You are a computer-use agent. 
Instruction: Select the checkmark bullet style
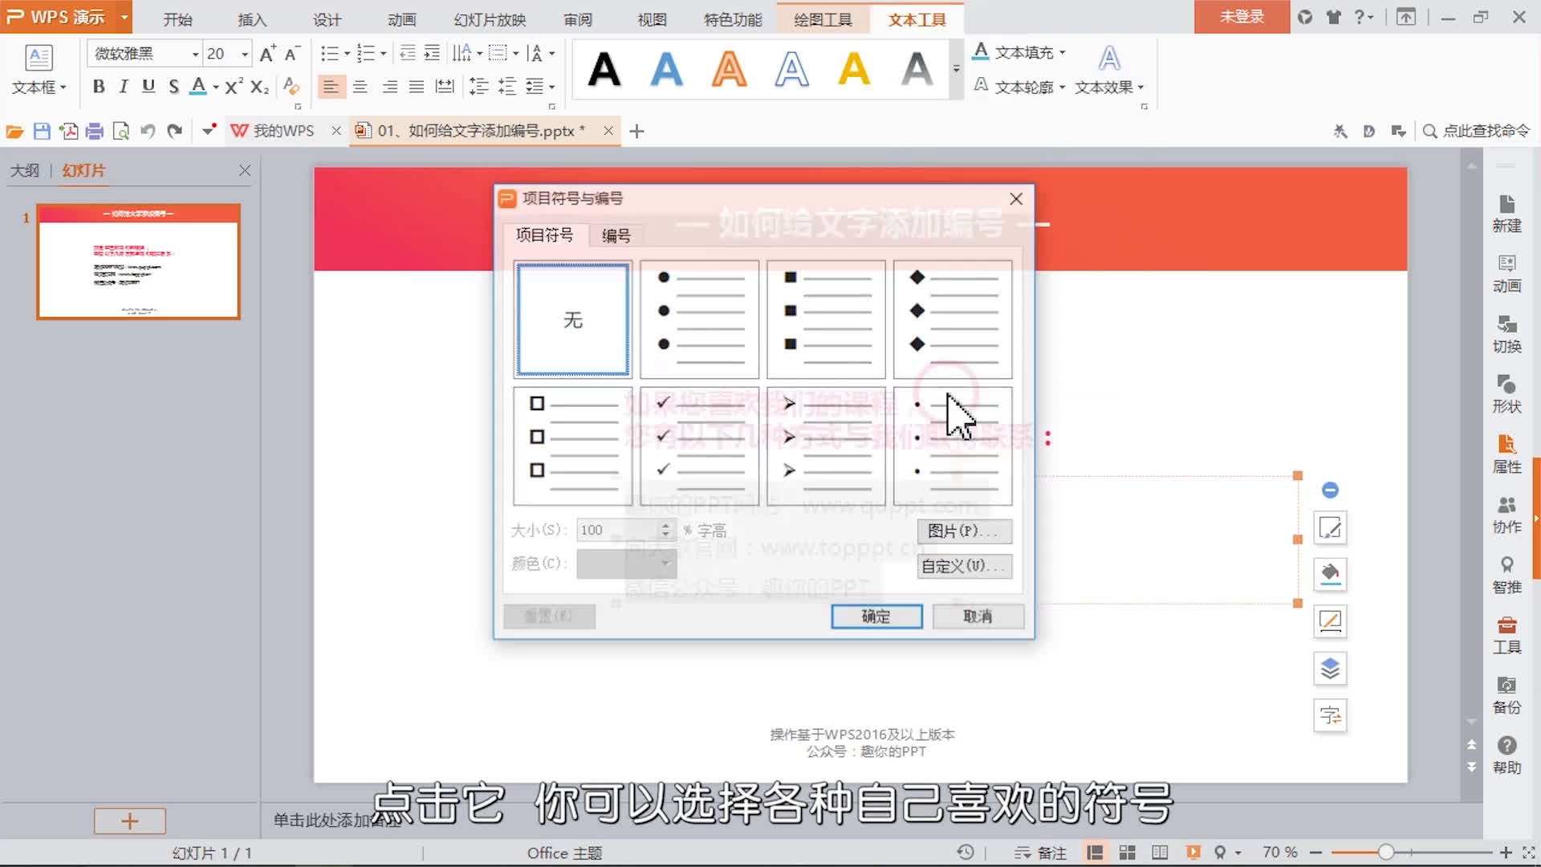699,446
